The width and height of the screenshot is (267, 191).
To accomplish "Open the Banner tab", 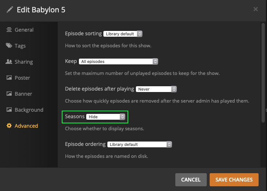I will [23, 94].
